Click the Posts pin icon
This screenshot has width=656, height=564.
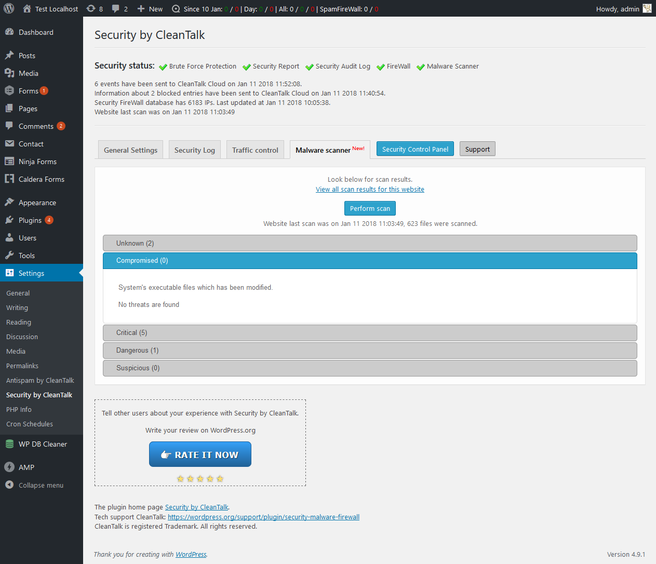point(9,56)
